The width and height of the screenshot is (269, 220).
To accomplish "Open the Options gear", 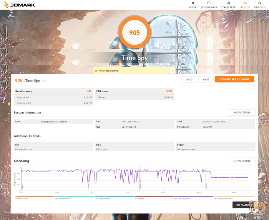I will (259, 5).
